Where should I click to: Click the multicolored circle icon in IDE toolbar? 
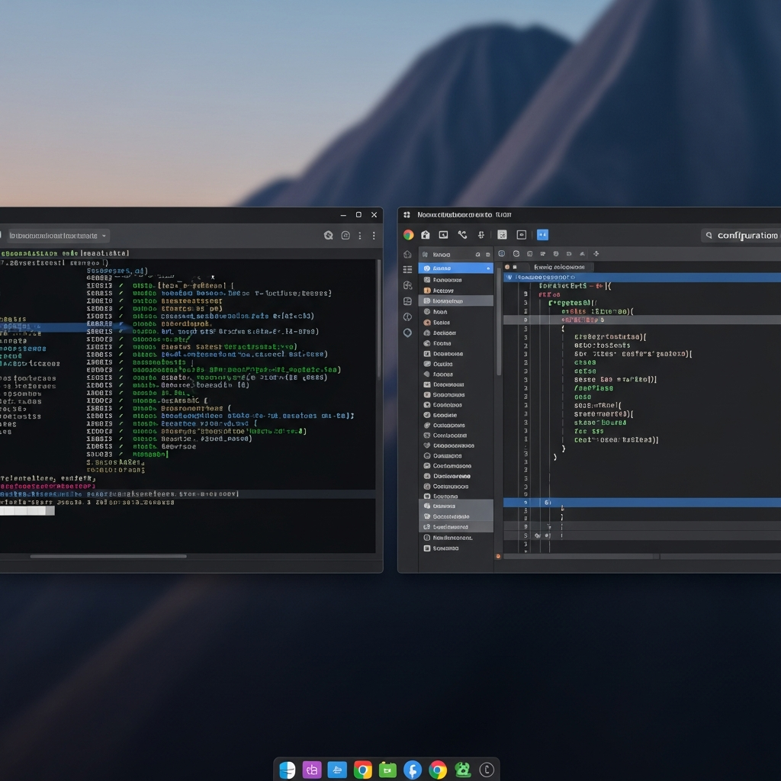[x=409, y=235]
